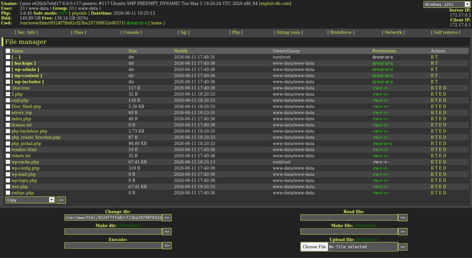Select the .htaccess row checkbox
The height and width of the screenshot is (258, 472).
tap(8, 88)
